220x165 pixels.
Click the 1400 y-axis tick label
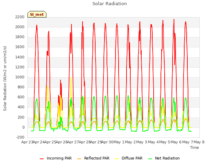pos(20,57)
